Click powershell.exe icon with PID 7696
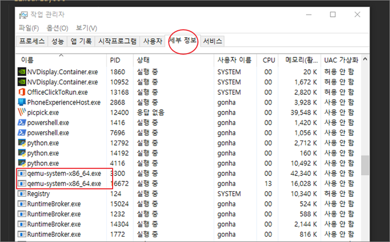The width and height of the screenshot is (390, 242). coord(22,133)
